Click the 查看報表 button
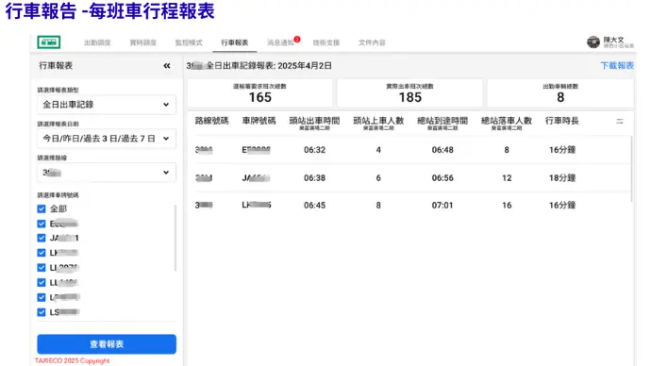 pos(107,344)
